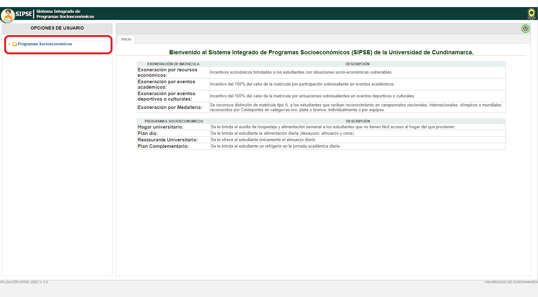Click the Coldeportes medallería description text
The height and width of the screenshot is (297, 538).
tap(356, 107)
